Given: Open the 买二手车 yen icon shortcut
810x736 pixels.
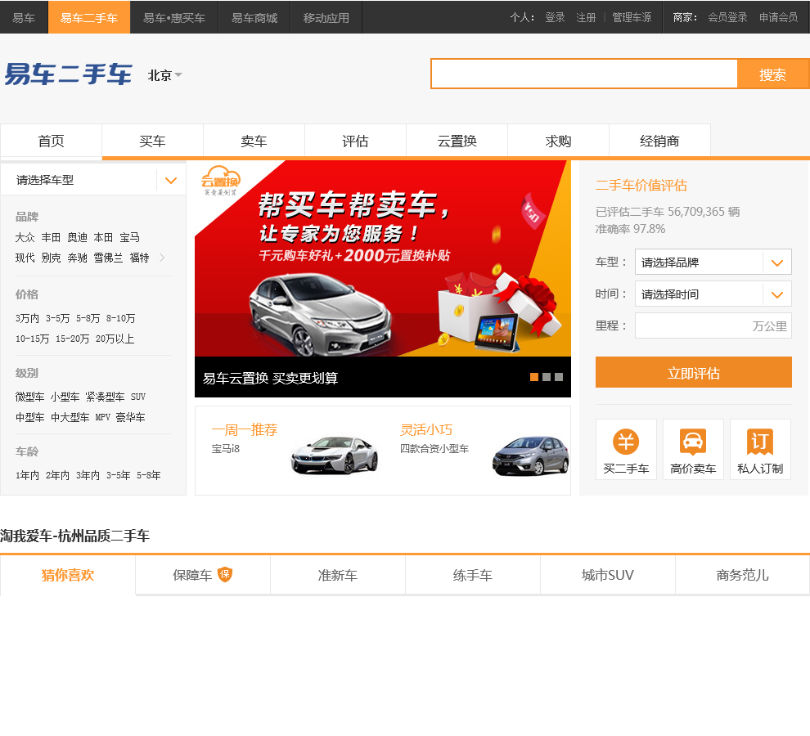Looking at the screenshot, I should point(626,449).
